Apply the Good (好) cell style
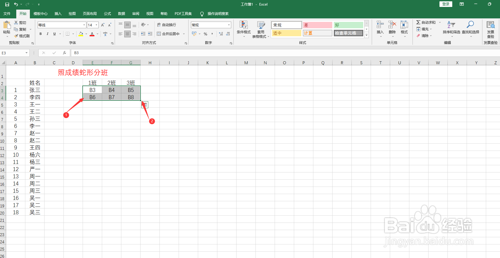500x258 pixels. pos(348,25)
